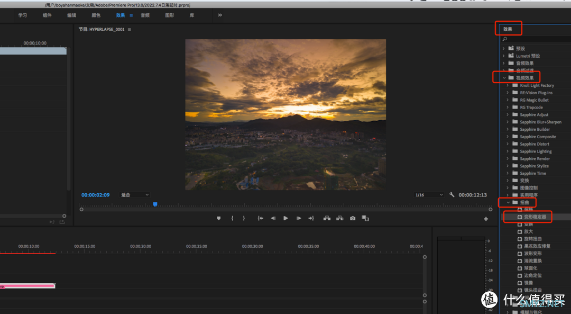571x314 pixels.
Task: Click the Export Frame camera icon
Action: (x=353, y=218)
